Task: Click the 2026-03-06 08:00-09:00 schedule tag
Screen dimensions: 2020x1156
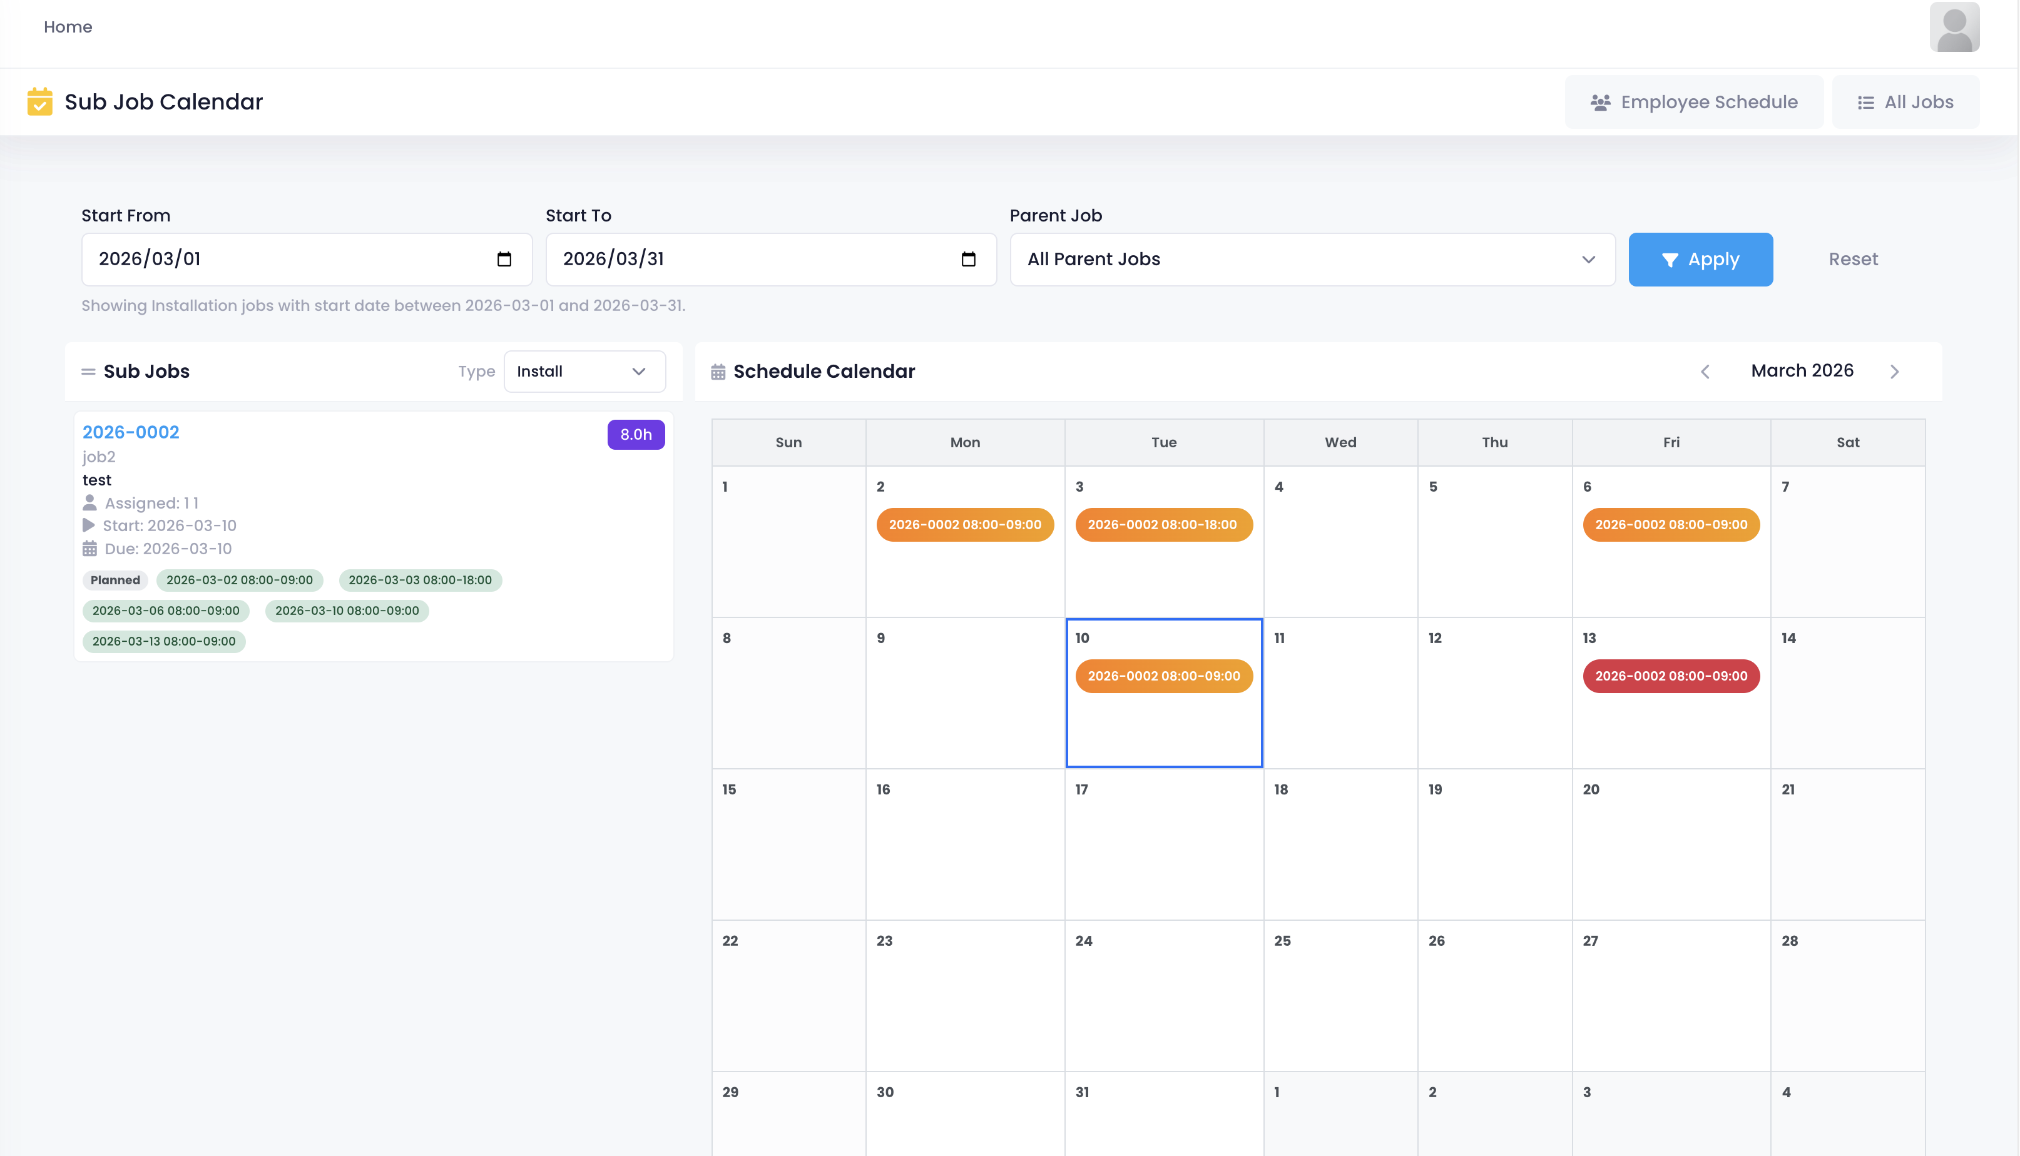Action: tap(165, 611)
